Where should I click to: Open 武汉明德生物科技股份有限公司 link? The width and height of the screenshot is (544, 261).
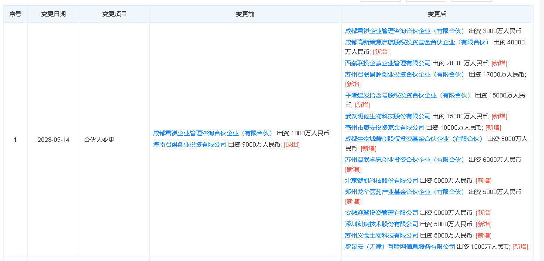click(x=388, y=117)
